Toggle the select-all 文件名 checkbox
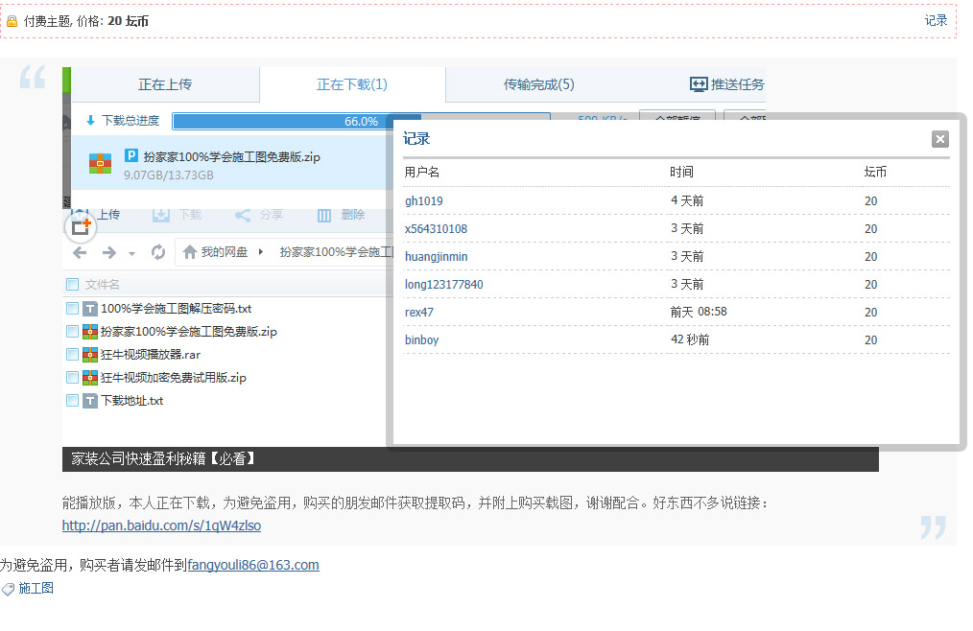The height and width of the screenshot is (631, 973). 73,285
